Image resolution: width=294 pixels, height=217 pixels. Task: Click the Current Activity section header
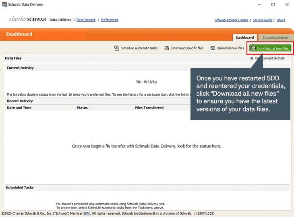click(20, 68)
